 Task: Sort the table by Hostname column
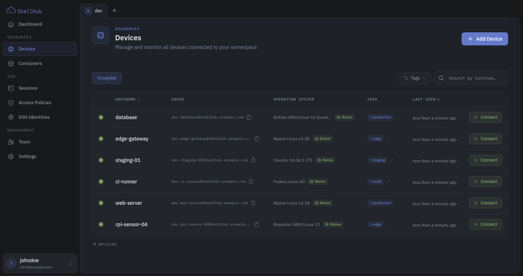(x=127, y=100)
